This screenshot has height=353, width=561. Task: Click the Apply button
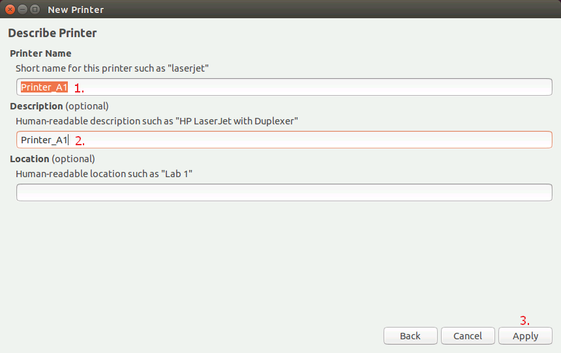[x=525, y=336]
